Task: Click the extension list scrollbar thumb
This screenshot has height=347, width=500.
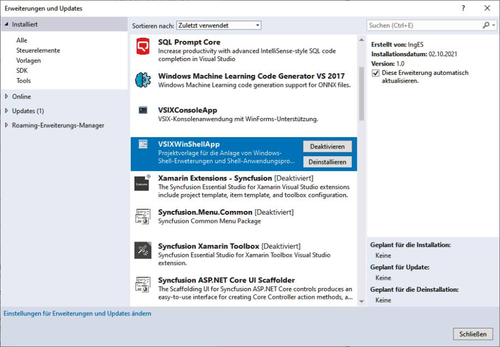Action: click(361, 94)
